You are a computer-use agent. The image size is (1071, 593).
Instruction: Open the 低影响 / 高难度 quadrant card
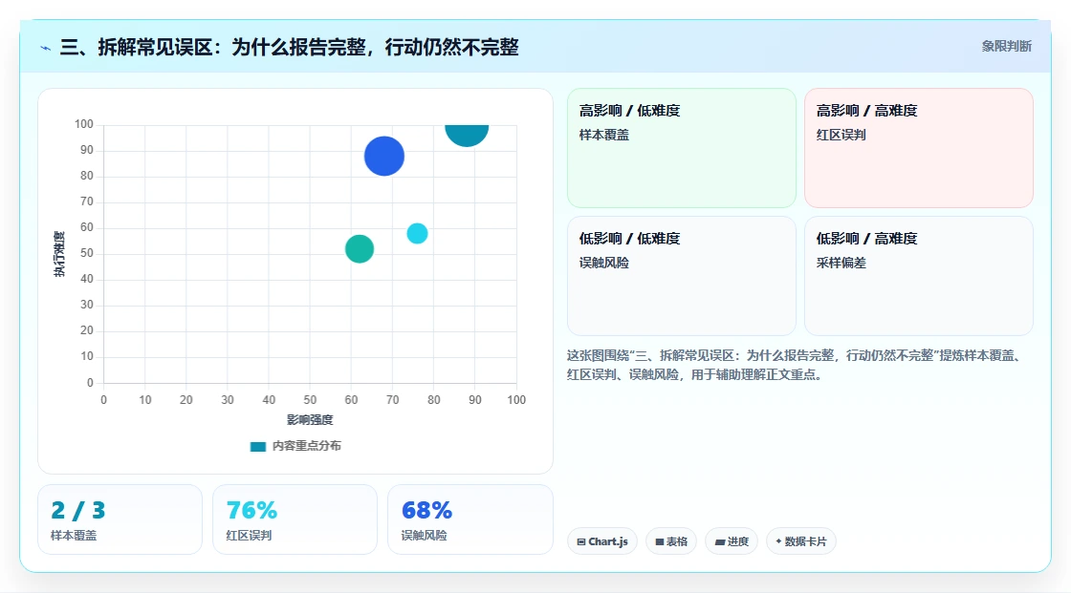(919, 276)
